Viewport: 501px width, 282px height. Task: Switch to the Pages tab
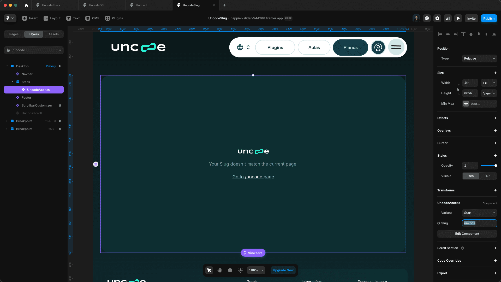tap(14, 34)
